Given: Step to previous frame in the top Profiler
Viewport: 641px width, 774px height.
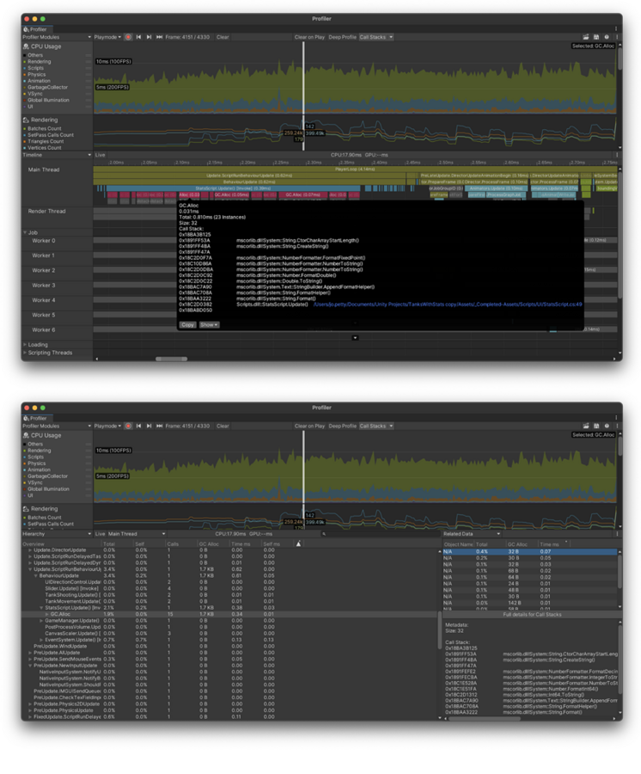Looking at the screenshot, I should tap(138, 38).
